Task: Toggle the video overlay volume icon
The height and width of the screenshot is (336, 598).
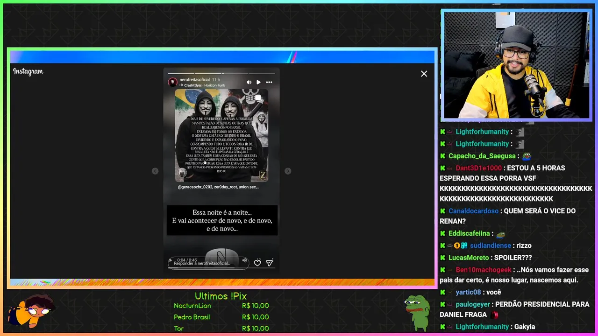Action: click(244, 260)
